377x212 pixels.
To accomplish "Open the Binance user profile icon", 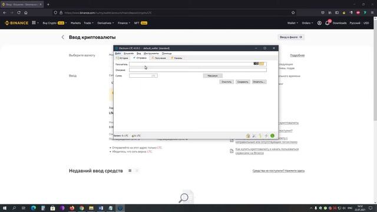I will [319, 23].
